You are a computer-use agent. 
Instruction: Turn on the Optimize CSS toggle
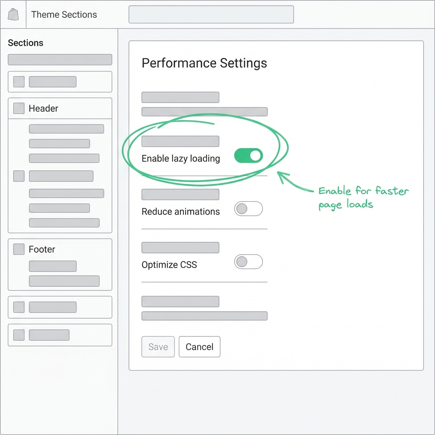[248, 262]
